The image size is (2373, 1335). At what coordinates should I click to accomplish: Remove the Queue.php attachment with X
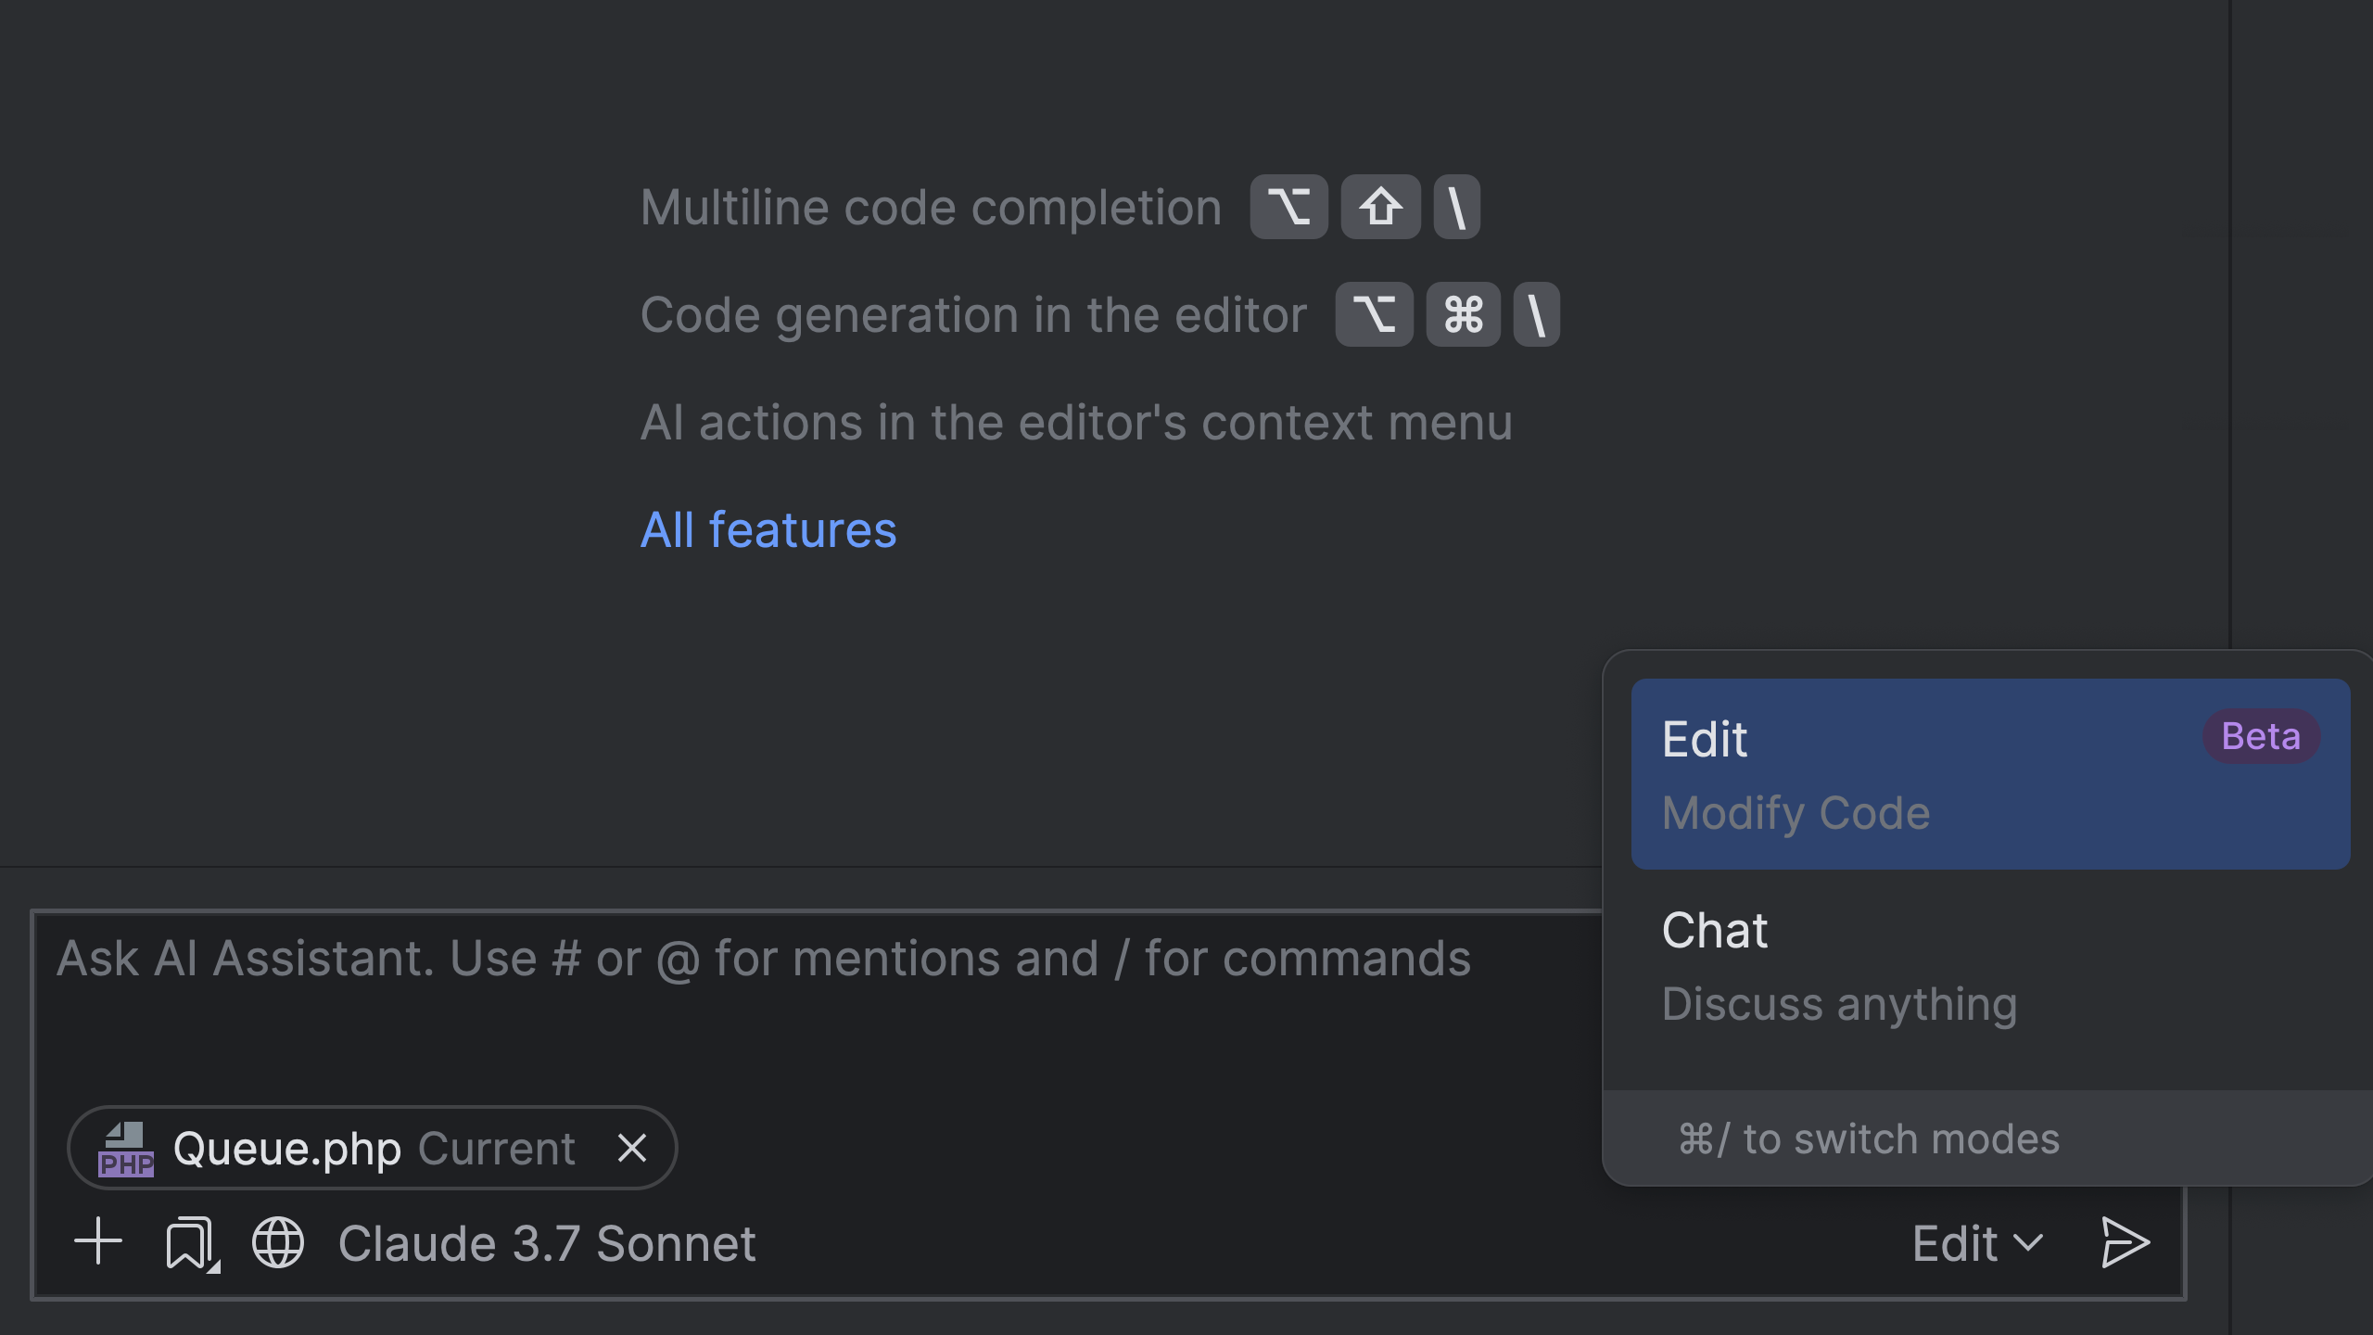tap(632, 1148)
